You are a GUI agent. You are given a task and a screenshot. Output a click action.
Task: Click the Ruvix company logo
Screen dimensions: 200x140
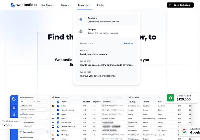click(x=53, y=118)
